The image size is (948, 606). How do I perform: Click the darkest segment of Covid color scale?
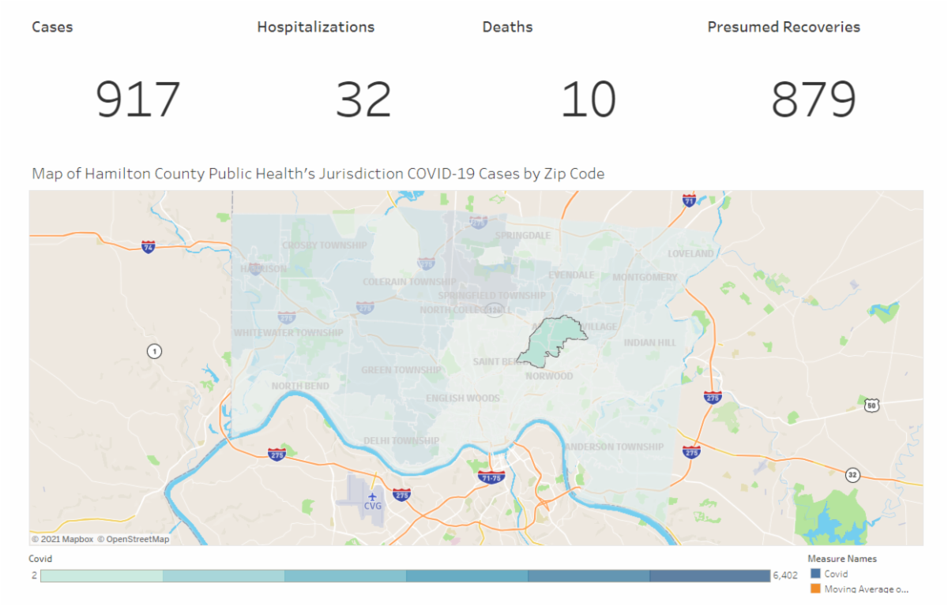click(x=709, y=576)
